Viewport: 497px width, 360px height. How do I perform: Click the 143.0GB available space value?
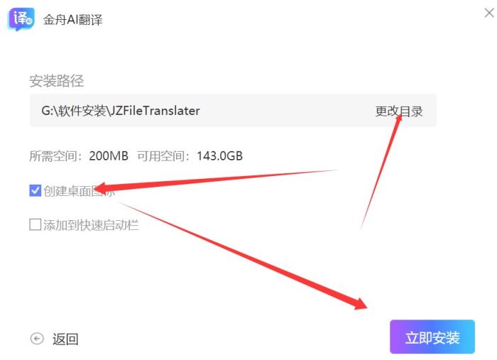tap(219, 156)
